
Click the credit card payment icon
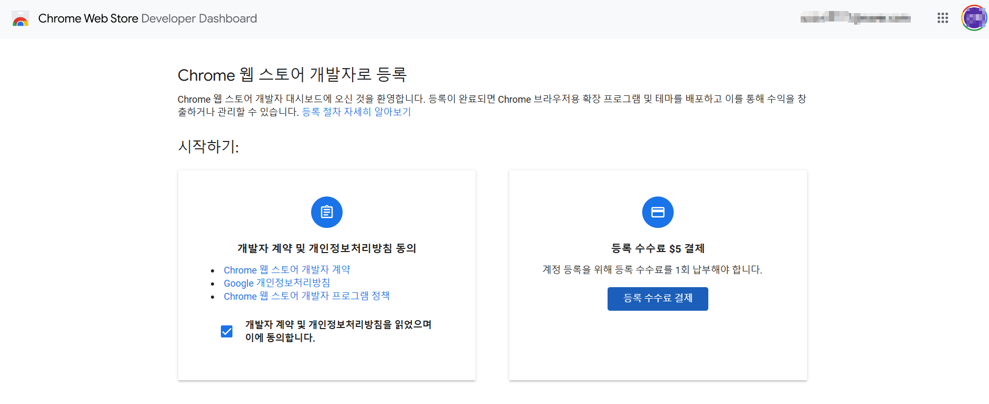pos(658,212)
